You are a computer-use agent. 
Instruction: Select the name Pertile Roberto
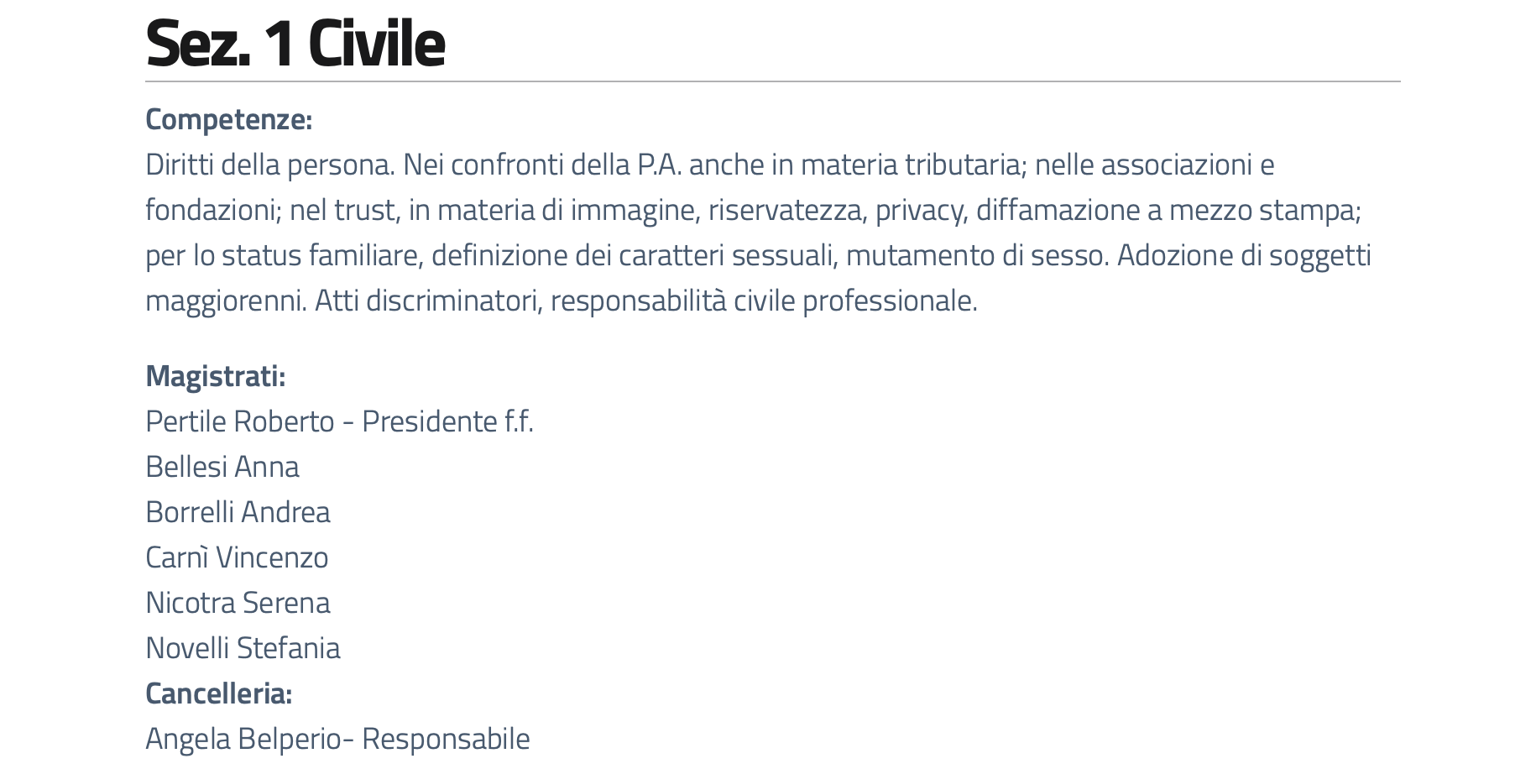click(x=239, y=421)
